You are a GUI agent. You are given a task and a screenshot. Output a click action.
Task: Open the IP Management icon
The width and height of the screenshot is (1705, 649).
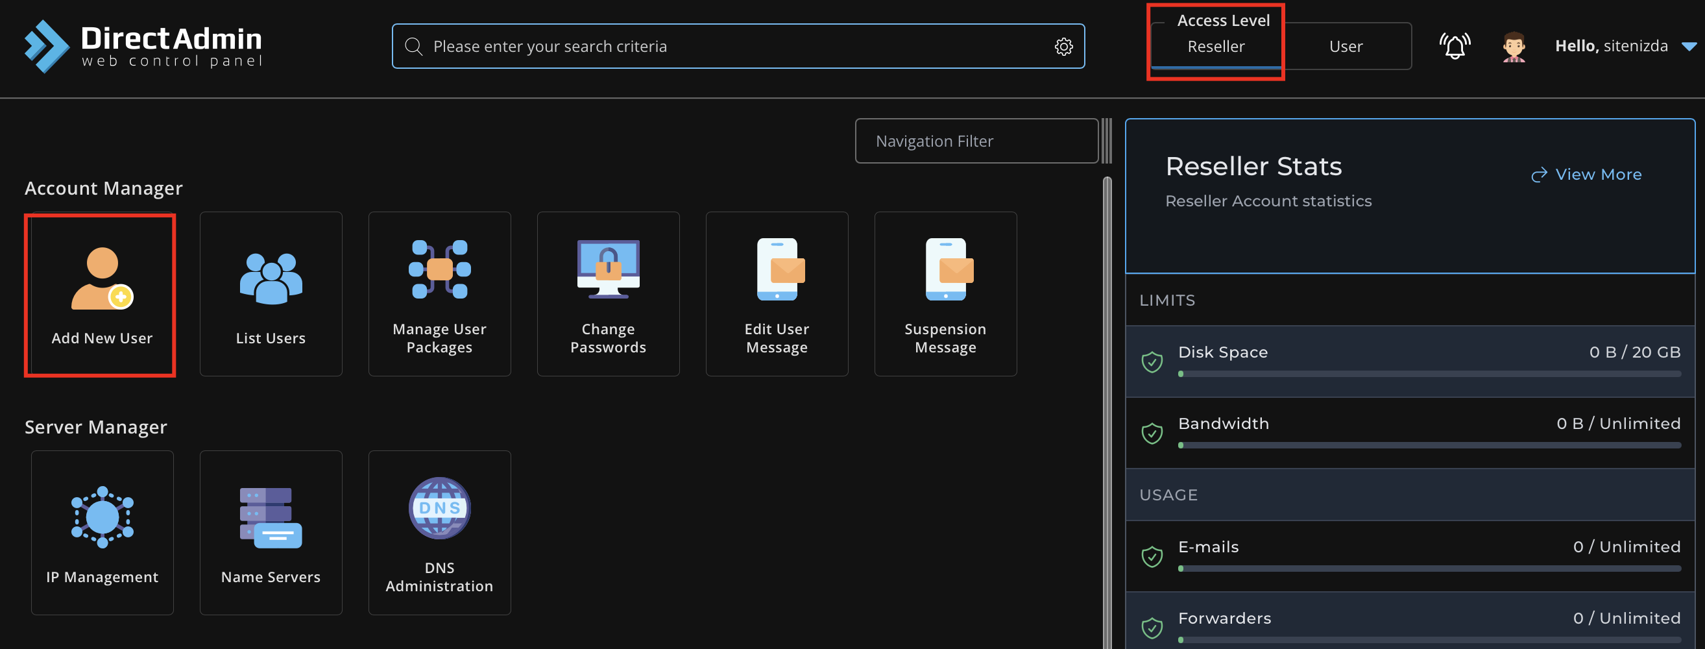point(103,517)
